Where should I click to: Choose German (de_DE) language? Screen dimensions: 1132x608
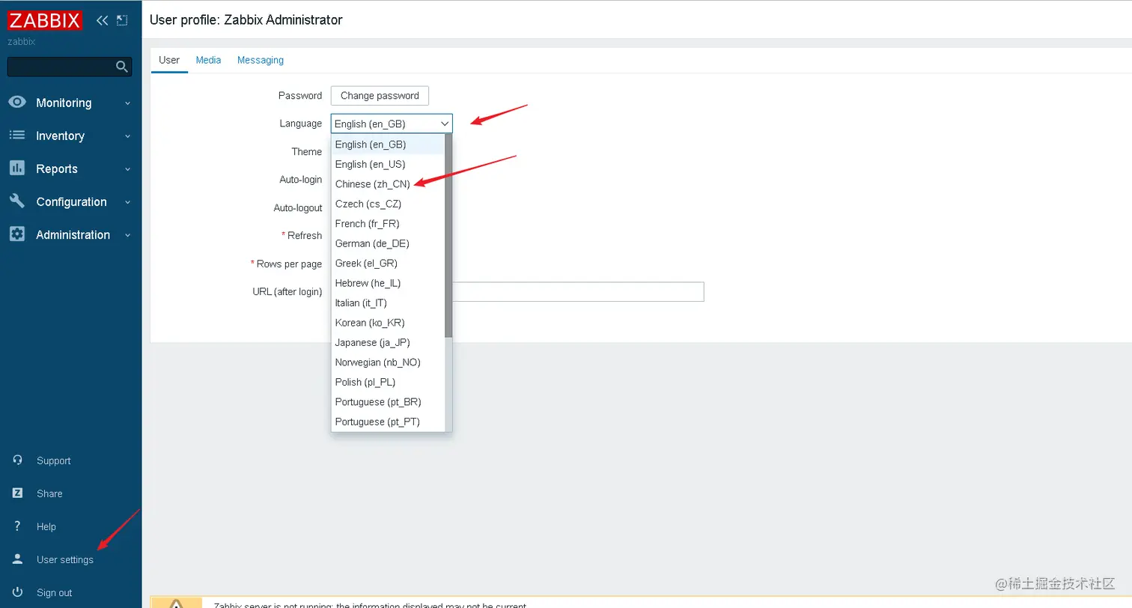point(389,243)
